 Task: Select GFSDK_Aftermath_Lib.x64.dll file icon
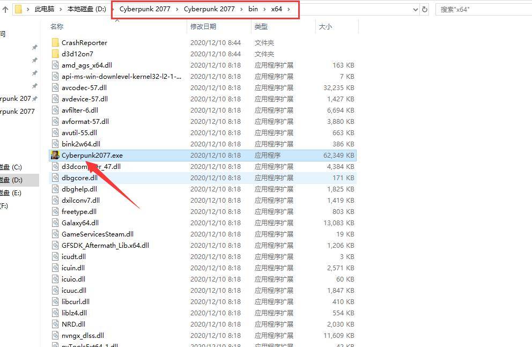pyautogui.click(x=55, y=245)
